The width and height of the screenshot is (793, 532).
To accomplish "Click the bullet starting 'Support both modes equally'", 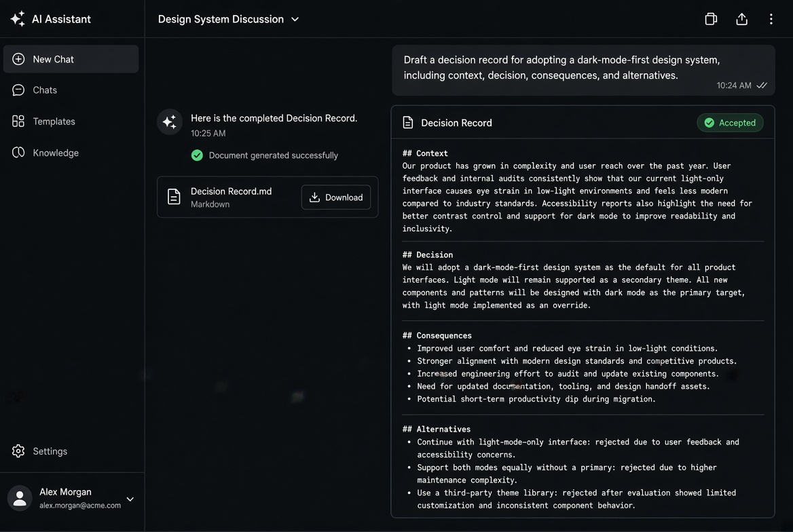I will (567, 474).
